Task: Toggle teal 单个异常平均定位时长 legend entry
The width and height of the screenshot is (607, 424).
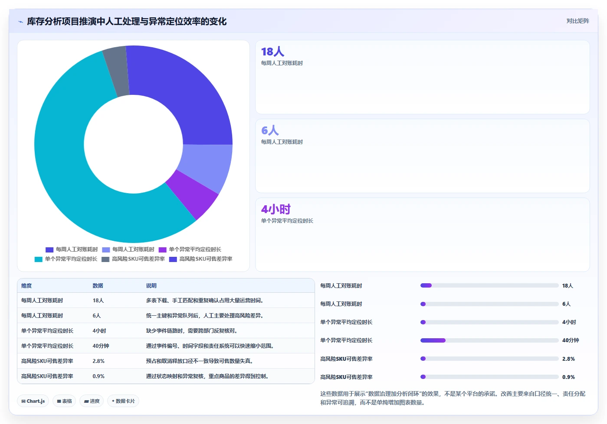Action: click(x=66, y=259)
